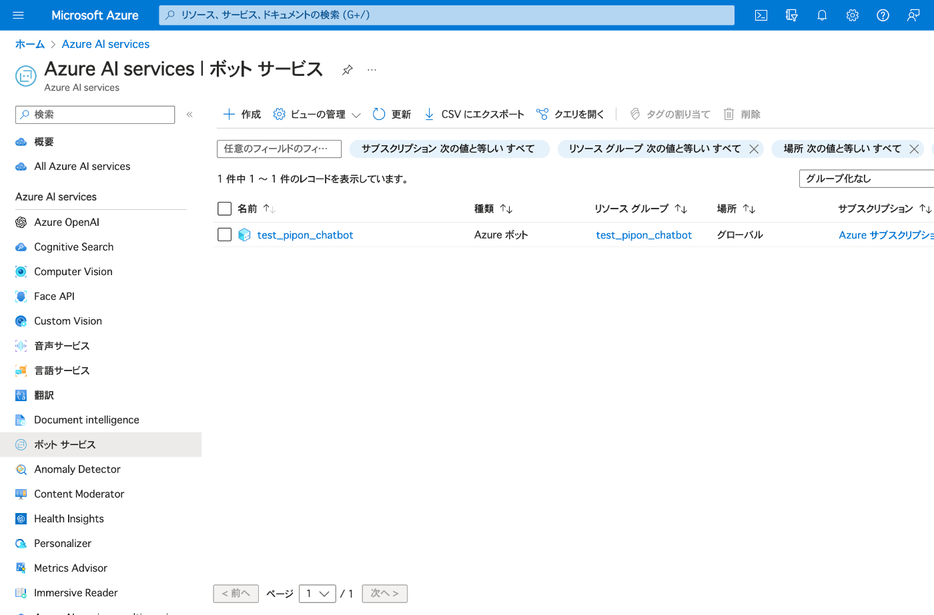This screenshot has height=615, width=934.
Task: Click the Cognitive Search cloud icon
Action: tap(21, 247)
